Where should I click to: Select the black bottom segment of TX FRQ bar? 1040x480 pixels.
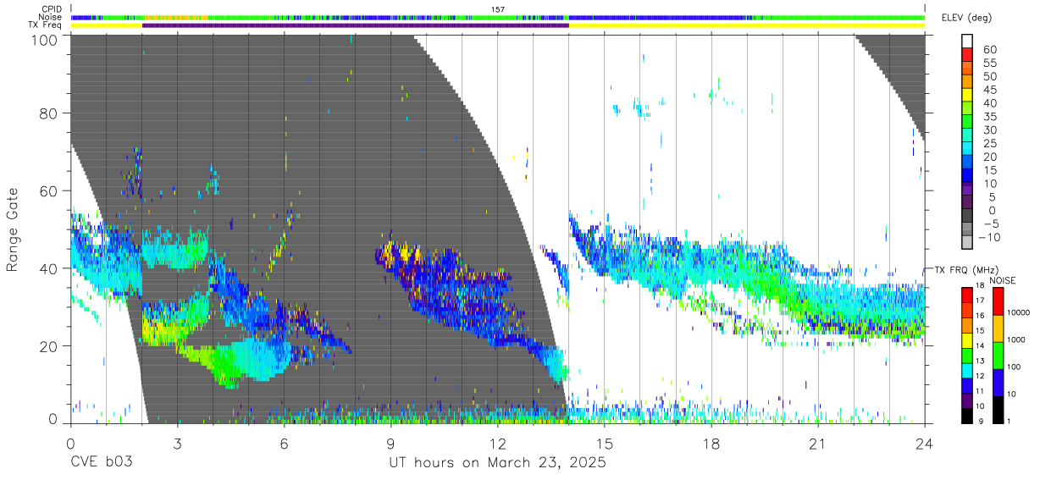pos(967,416)
